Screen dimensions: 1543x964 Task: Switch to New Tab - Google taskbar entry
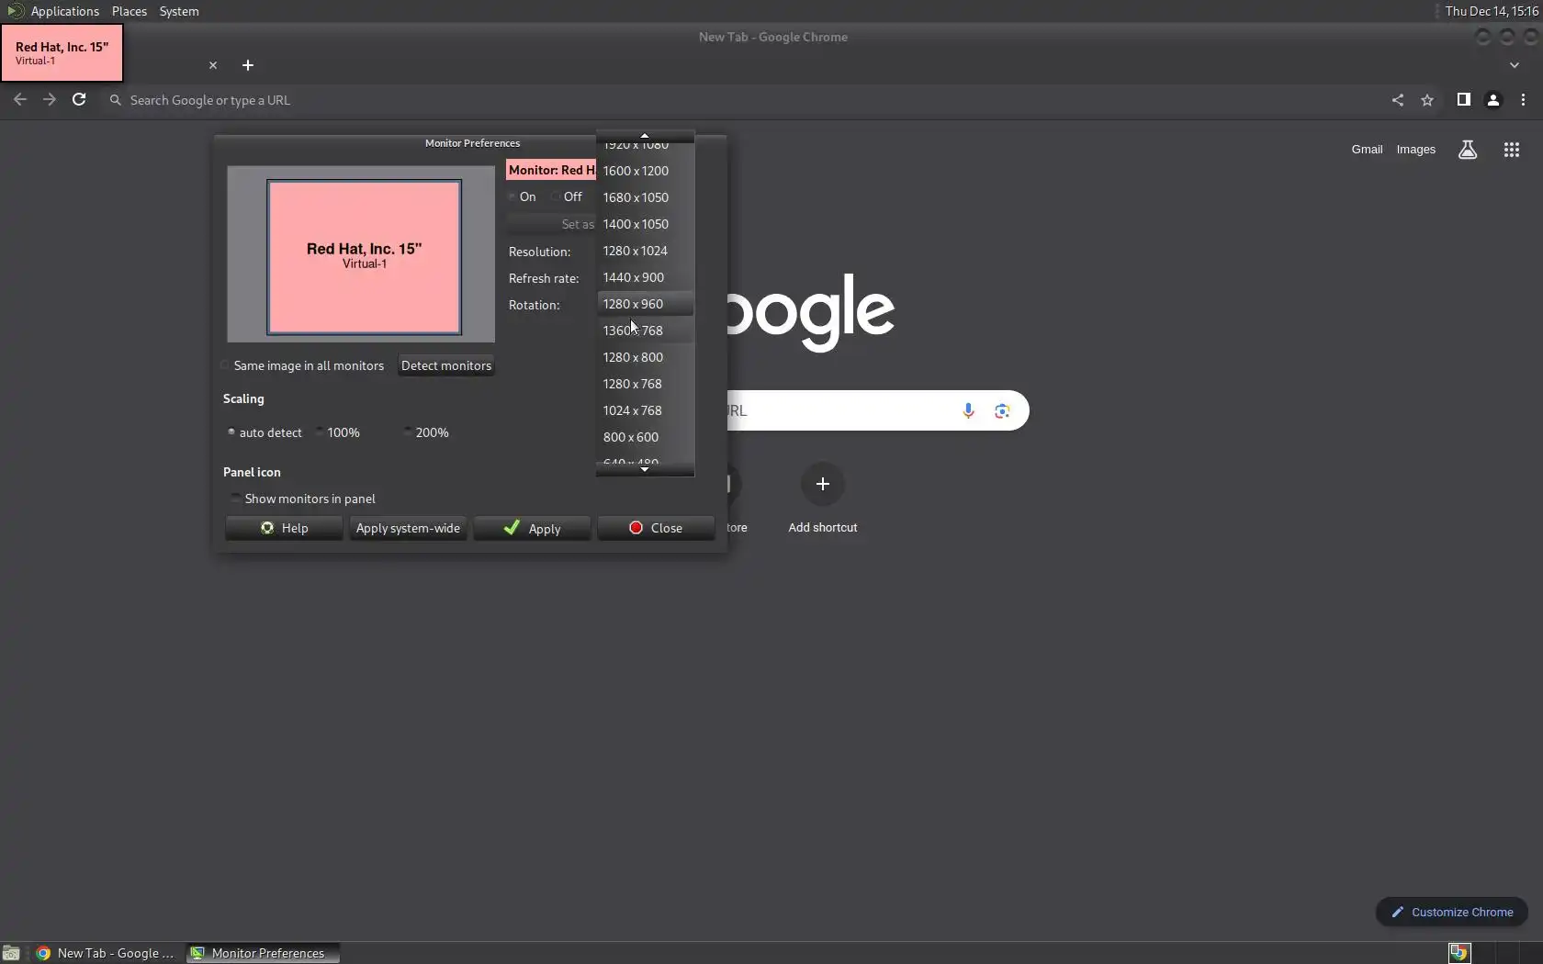tap(105, 953)
